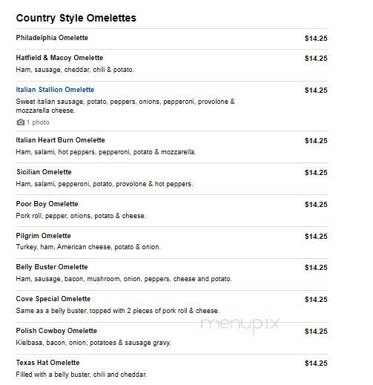Screen dimensions: 373x385
Task: Open the '1 photo' link
Action: tap(38, 122)
